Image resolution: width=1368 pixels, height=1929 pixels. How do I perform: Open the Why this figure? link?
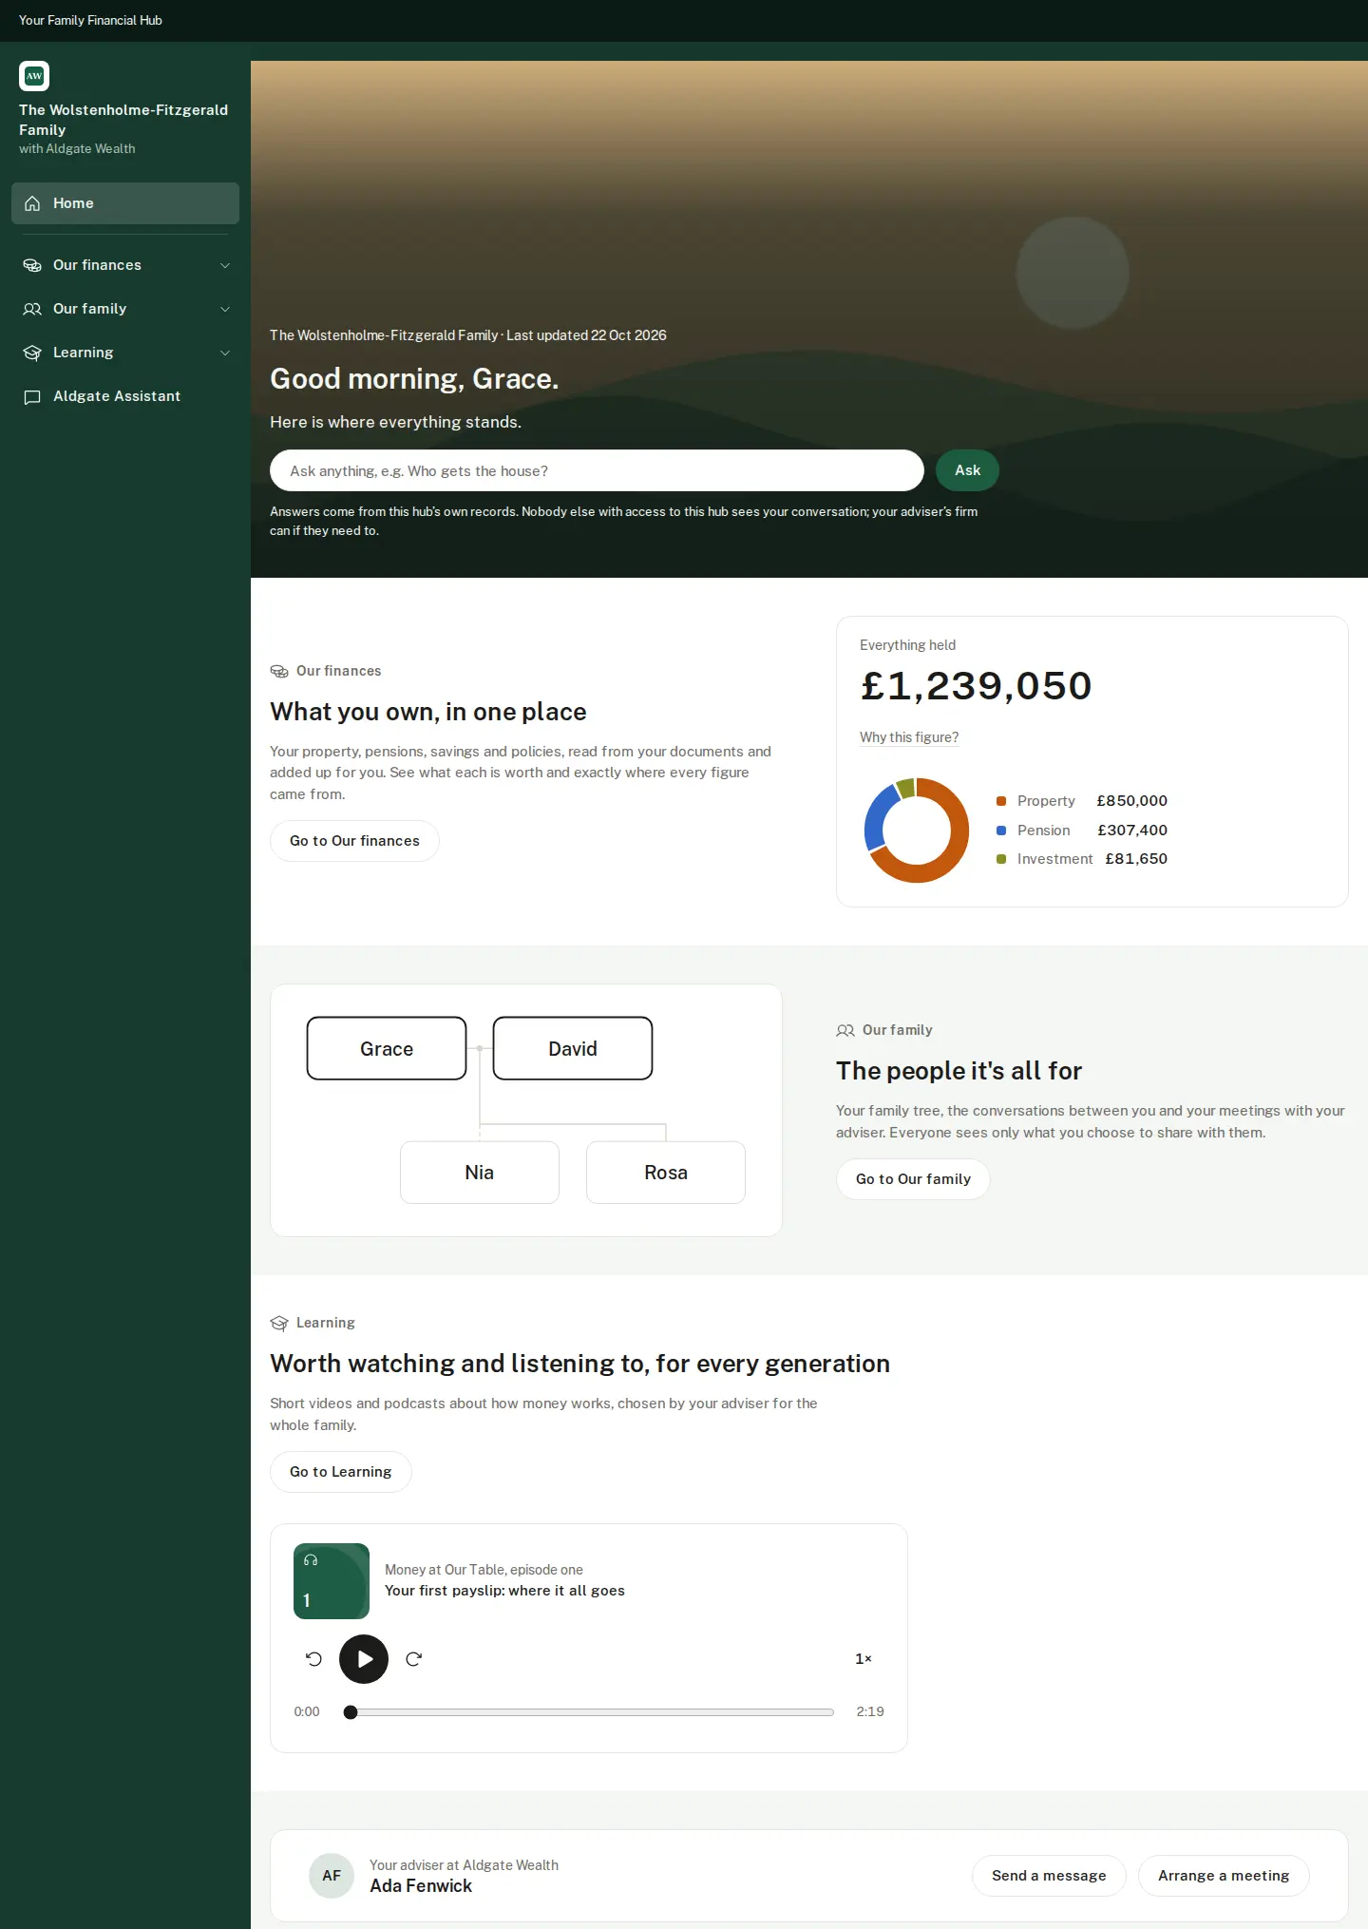click(x=909, y=737)
